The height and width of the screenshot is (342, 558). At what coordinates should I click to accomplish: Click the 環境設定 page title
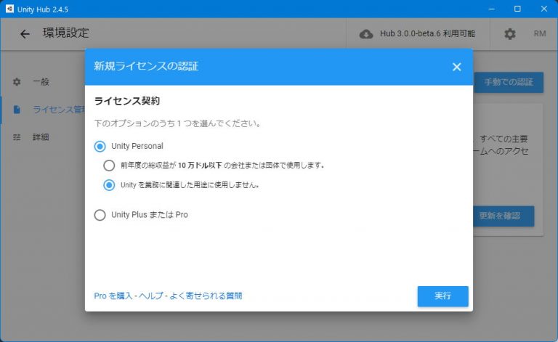[x=66, y=33]
